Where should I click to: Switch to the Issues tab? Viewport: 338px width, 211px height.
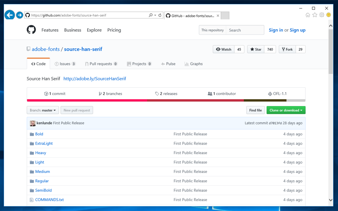[x=65, y=64]
